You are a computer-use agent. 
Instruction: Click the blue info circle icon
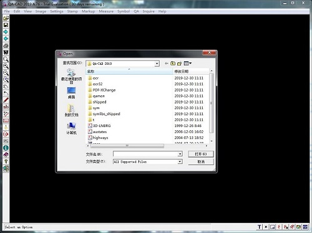6,148
